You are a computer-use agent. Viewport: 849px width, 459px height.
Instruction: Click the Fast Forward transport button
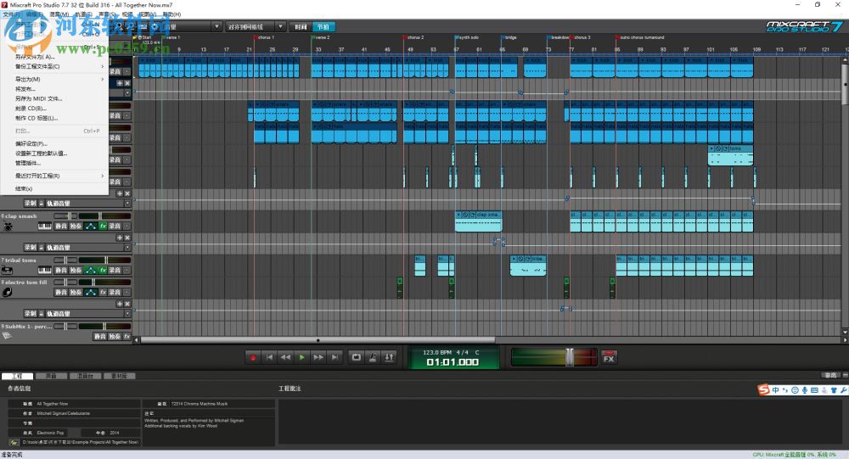[318, 357]
